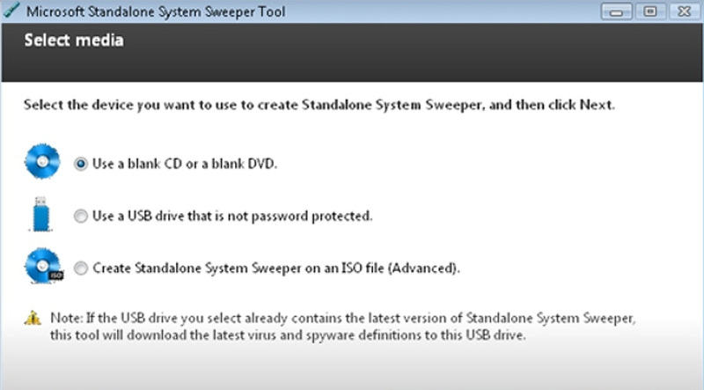Image resolution: width=704 pixels, height=390 pixels.
Task: Click the 'download the latest virus and spyware definitions' line
Action: point(288,335)
